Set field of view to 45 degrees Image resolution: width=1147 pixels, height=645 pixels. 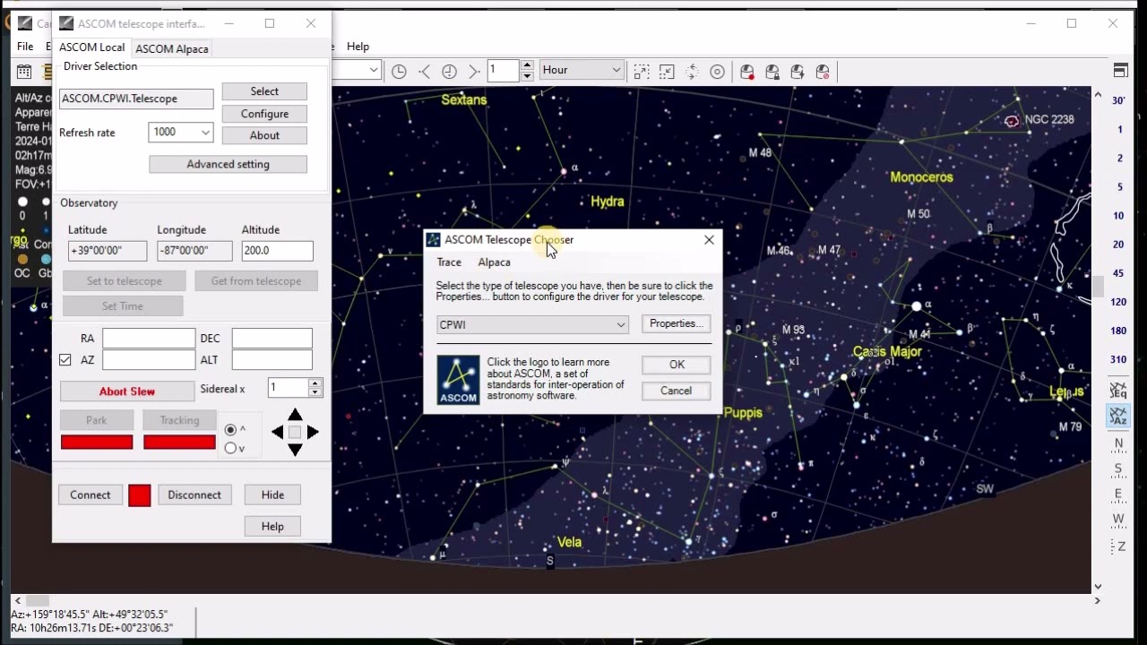(x=1118, y=272)
